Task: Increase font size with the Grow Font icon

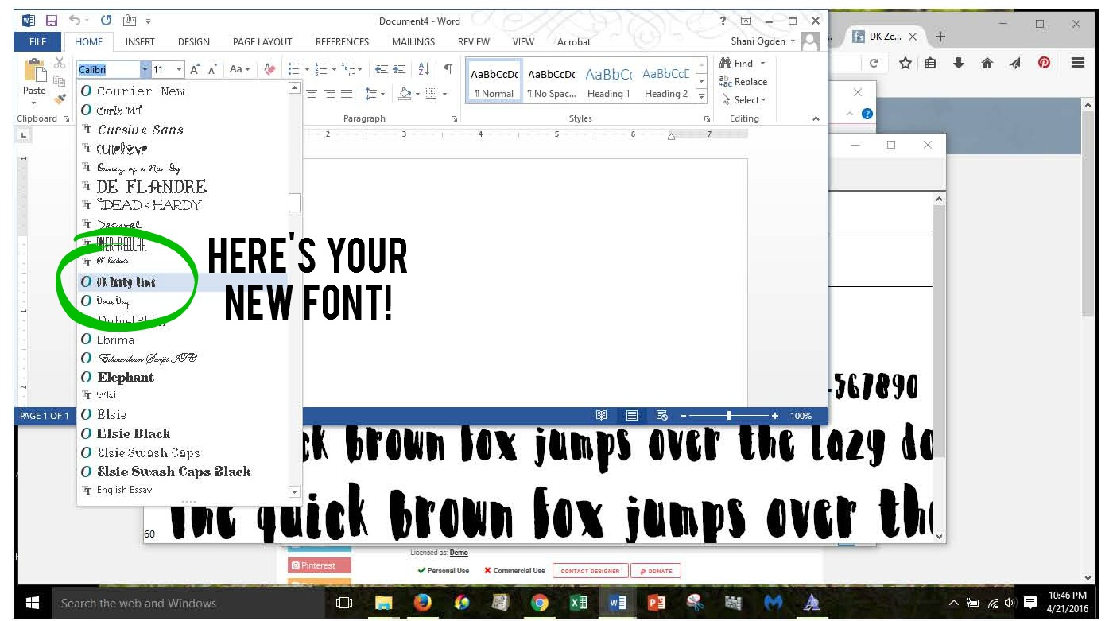Action: pos(196,70)
